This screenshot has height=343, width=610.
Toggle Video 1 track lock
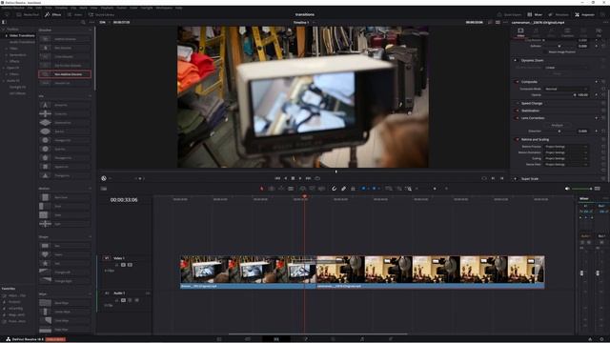click(x=116, y=265)
